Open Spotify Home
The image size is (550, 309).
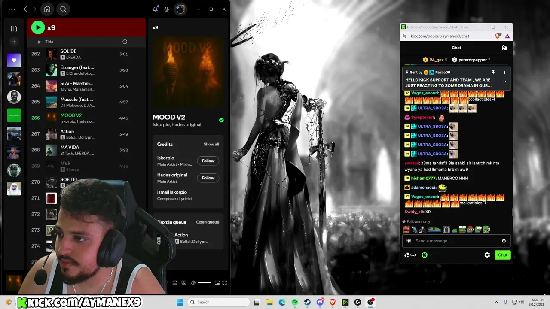pos(47,9)
